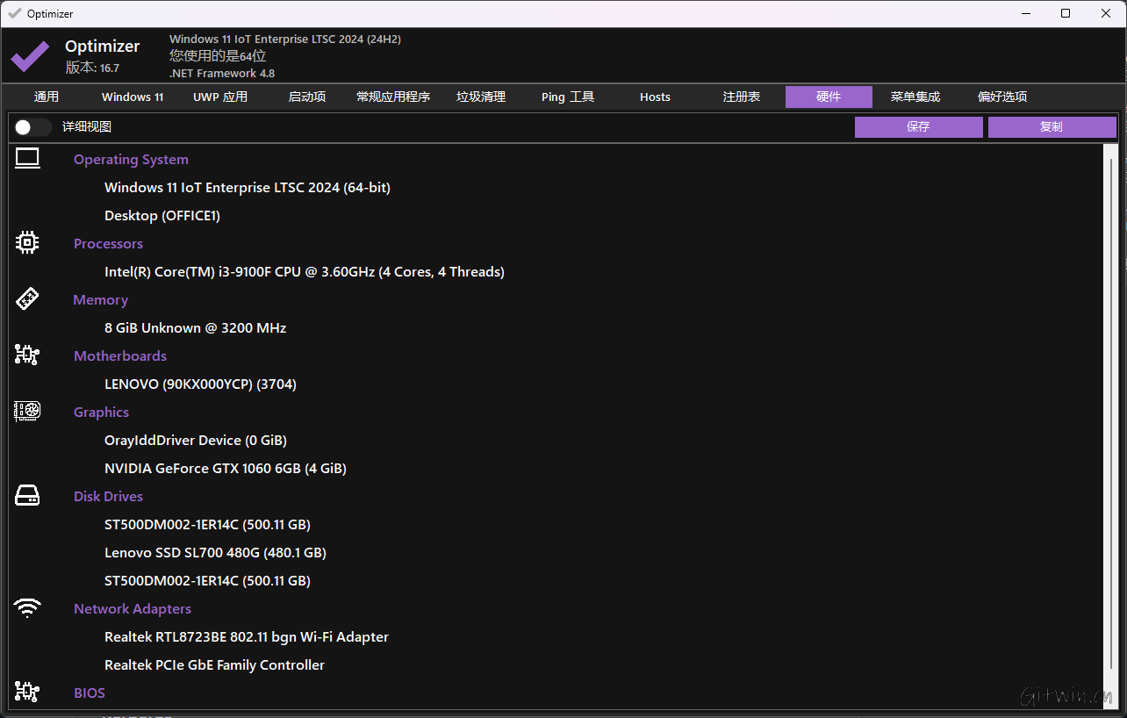Expand the Disk Drives section header
This screenshot has width=1127, height=718.
click(108, 496)
